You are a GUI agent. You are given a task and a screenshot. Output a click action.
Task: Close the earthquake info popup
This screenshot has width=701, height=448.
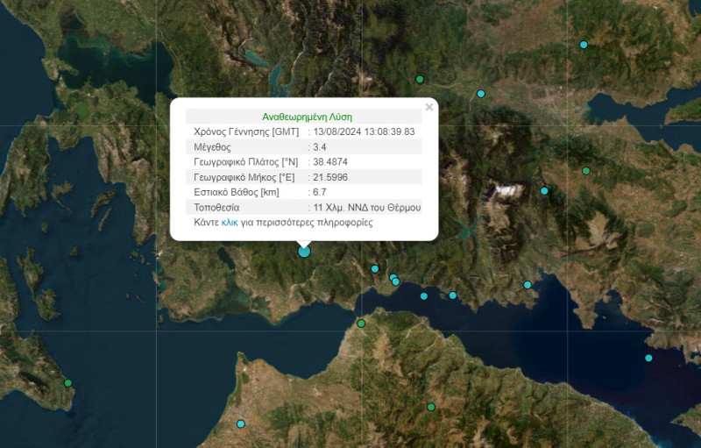pos(428,108)
